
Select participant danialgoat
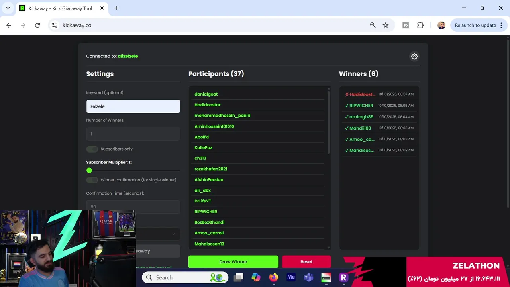pos(206,94)
